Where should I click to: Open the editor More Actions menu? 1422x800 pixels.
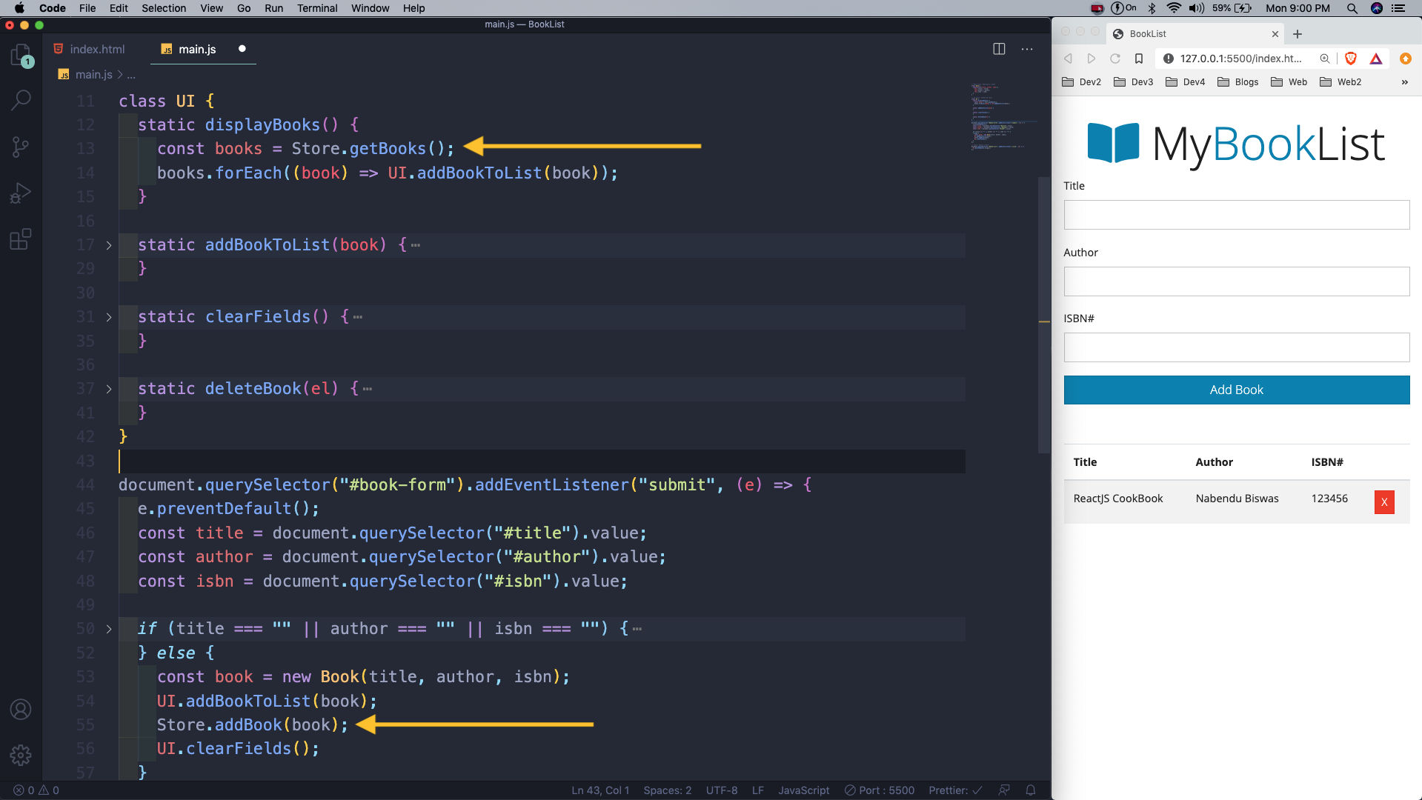click(1027, 49)
